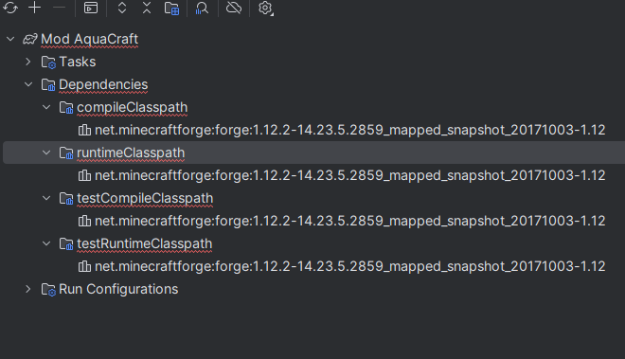625x359 pixels.
Task: Collapse the testRuntimeClasspath node
Action: tap(46, 243)
